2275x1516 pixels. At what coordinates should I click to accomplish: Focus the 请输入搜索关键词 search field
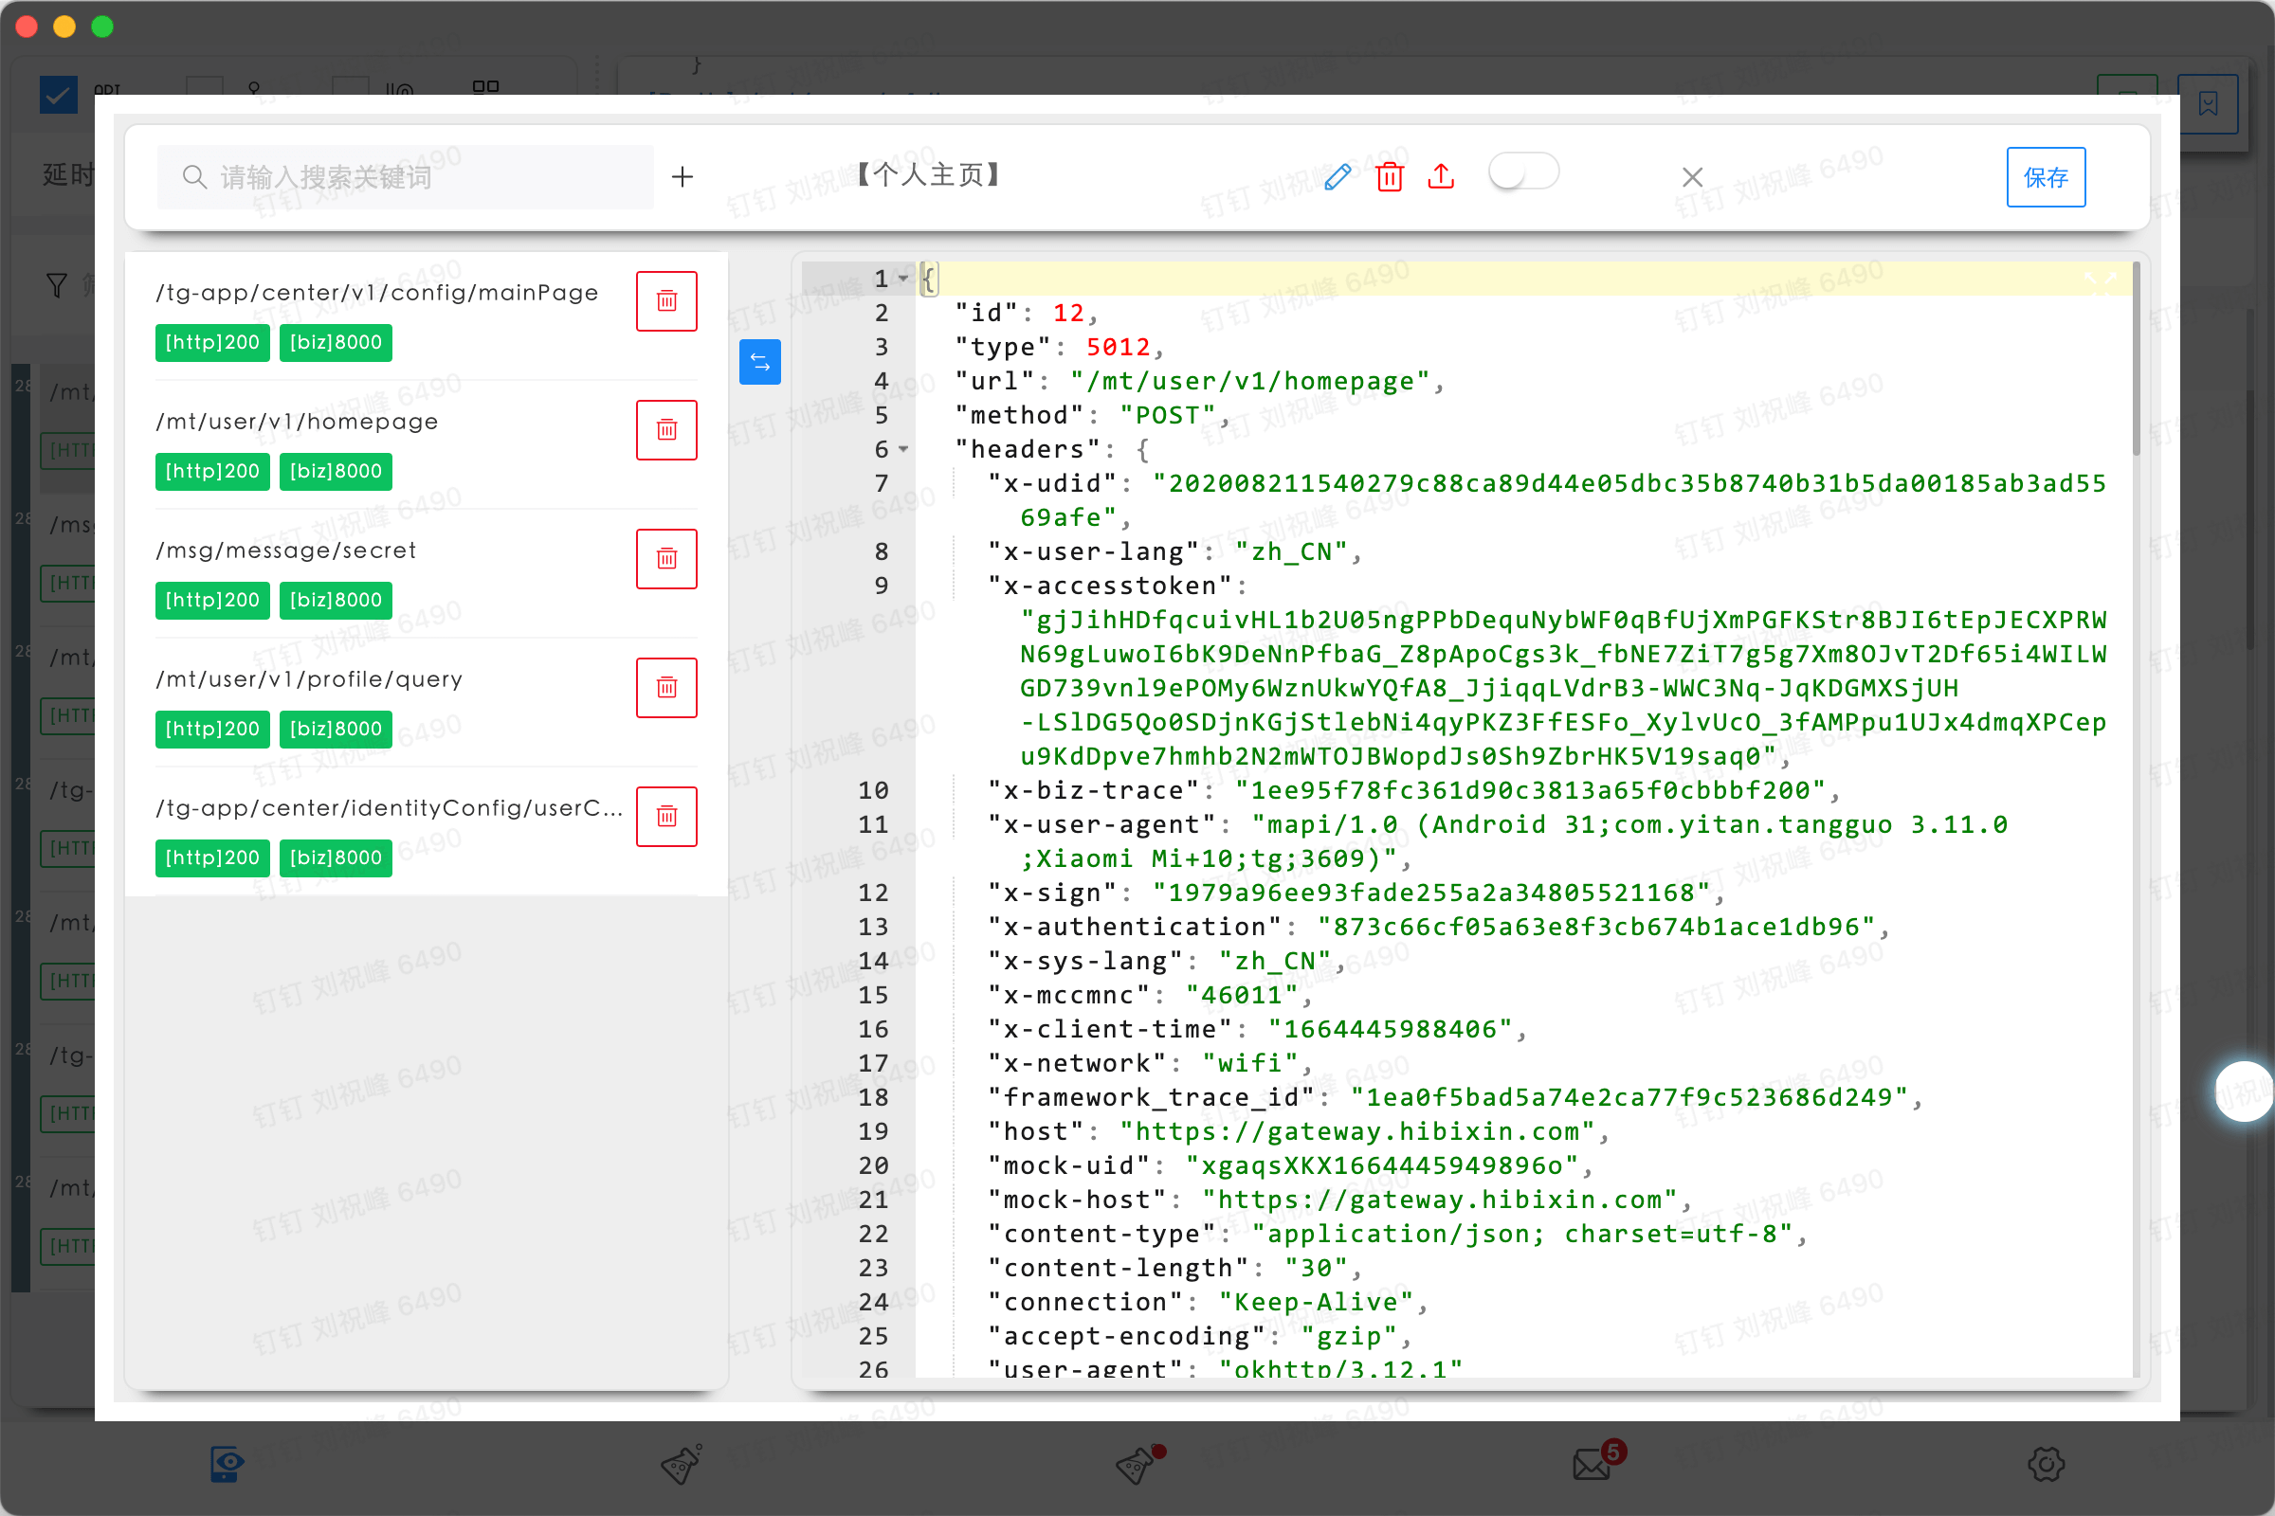[x=406, y=177]
